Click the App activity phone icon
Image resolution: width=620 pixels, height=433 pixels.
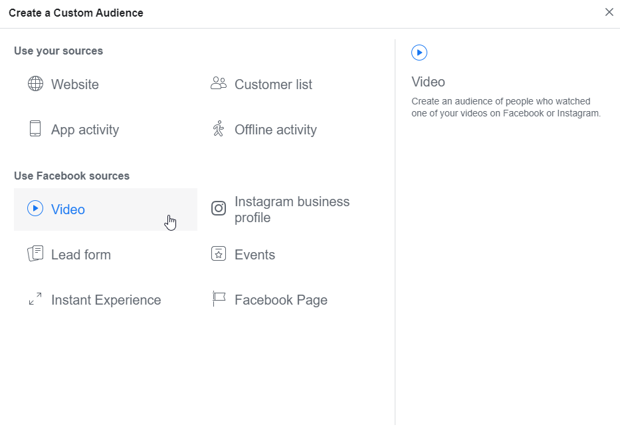(x=35, y=128)
